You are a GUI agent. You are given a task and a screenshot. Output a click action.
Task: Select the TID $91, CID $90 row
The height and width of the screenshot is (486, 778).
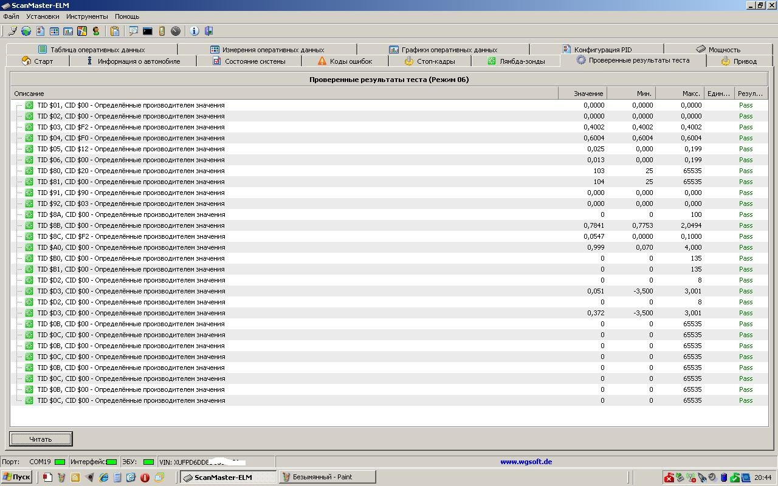(389, 193)
